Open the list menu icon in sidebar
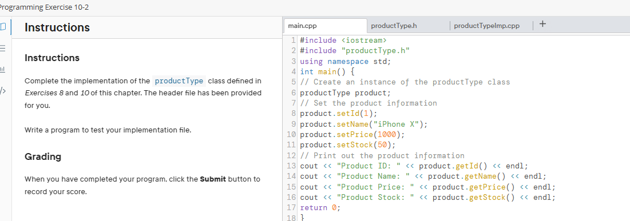The width and height of the screenshot is (630, 221). pyautogui.click(x=2, y=48)
